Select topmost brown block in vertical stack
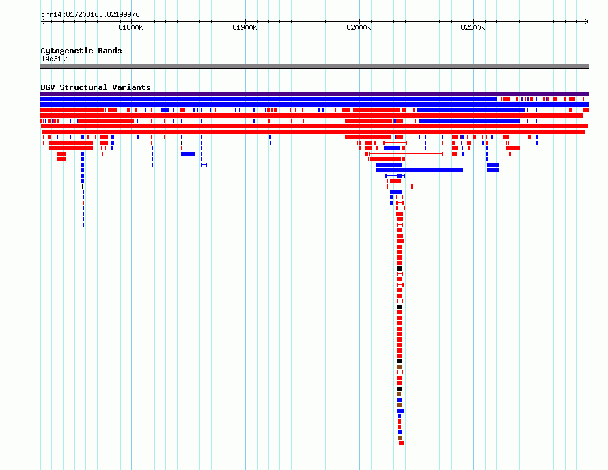Image resolution: width=608 pixels, height=470 pixels. [400, 367]
